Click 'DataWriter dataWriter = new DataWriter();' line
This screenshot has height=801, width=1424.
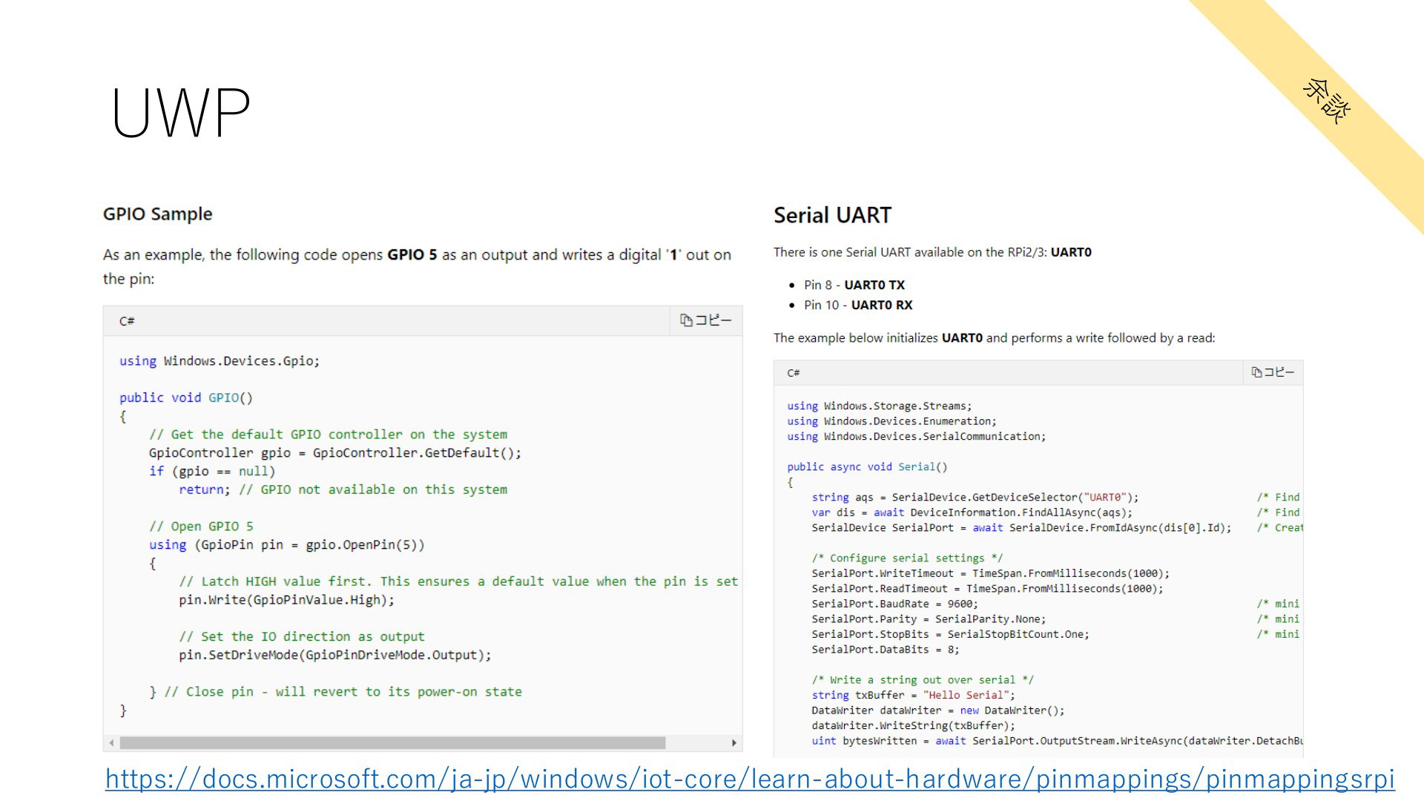[938, 710]
